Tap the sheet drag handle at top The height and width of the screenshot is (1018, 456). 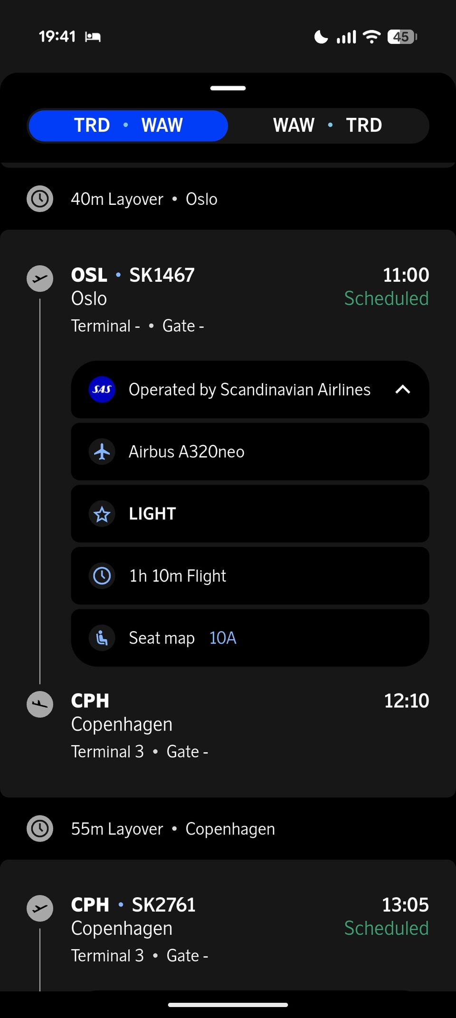pyautogui.click(x=228, y=88)
